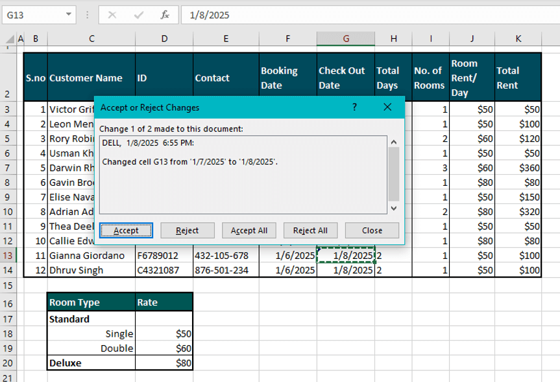This screenshot has width=560, height=382.
Task: Click the Help question mark on the dialog
Action: (354, 107)
